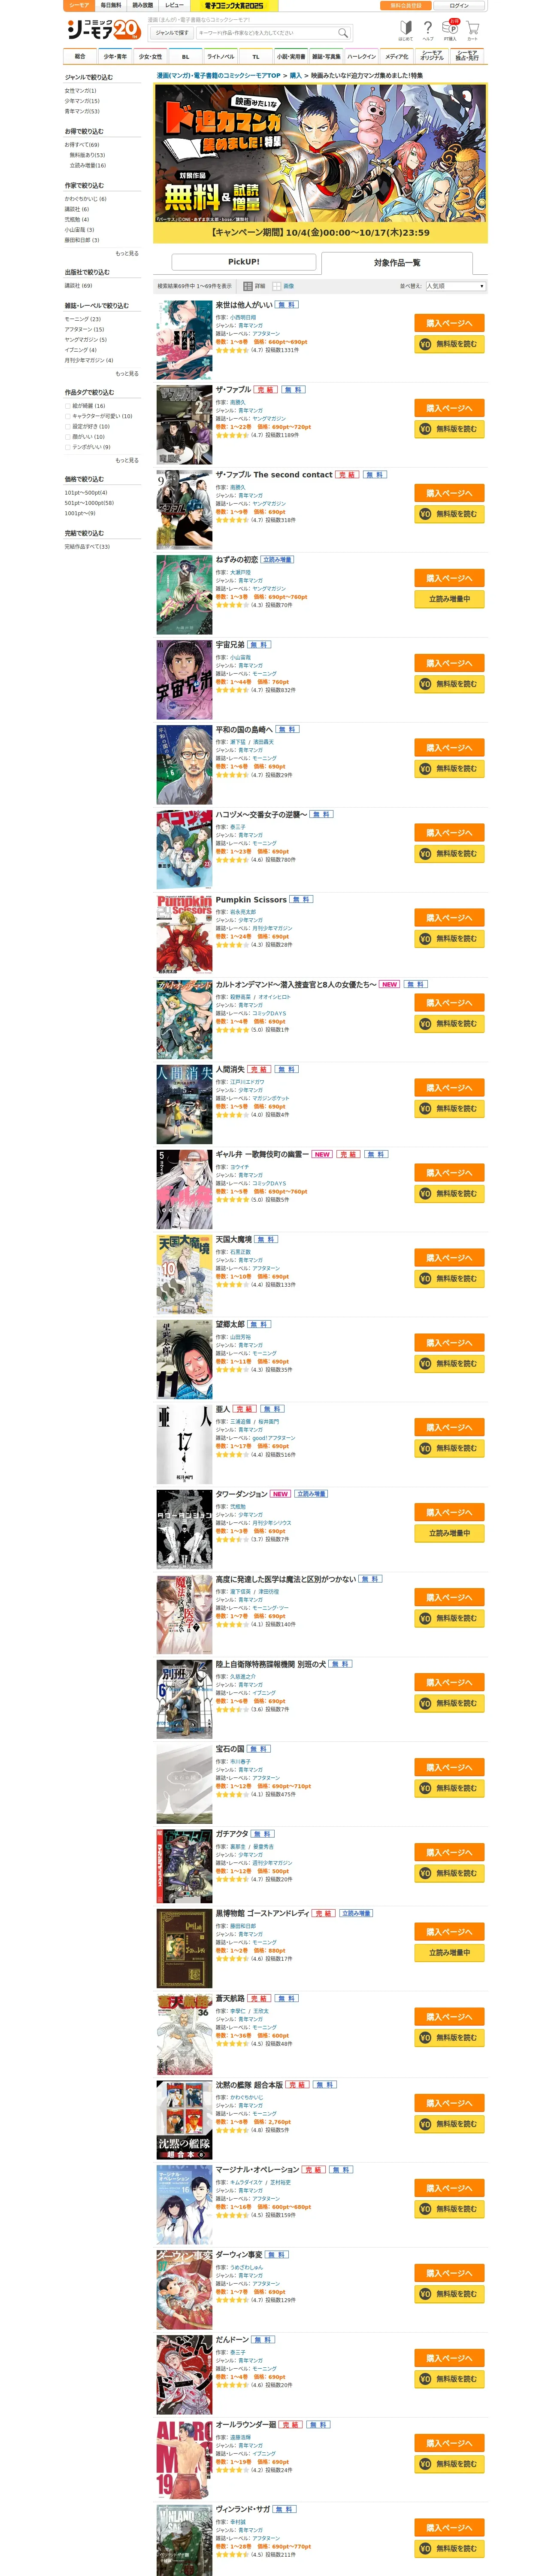This screenshot has height=2576, width=551.
Task: Click the Comic Seamoa 20th logo
Action: click(x=103, y=29)
